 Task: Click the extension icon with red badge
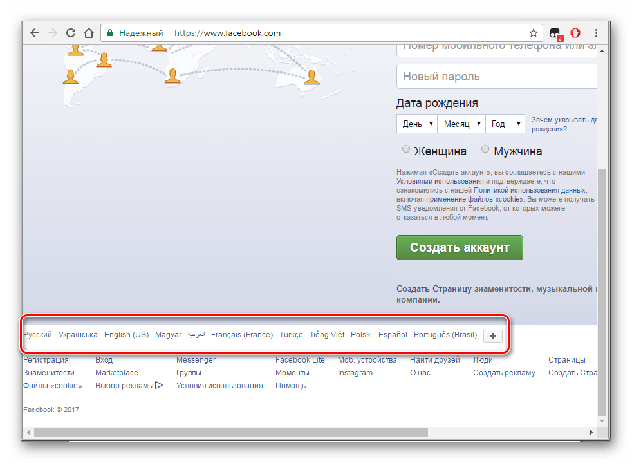(x=555, y=33)
